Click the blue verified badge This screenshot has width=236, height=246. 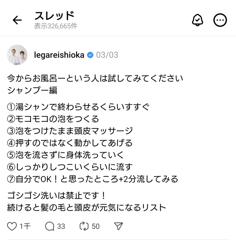pyautogui.click(x=90, y=55)
